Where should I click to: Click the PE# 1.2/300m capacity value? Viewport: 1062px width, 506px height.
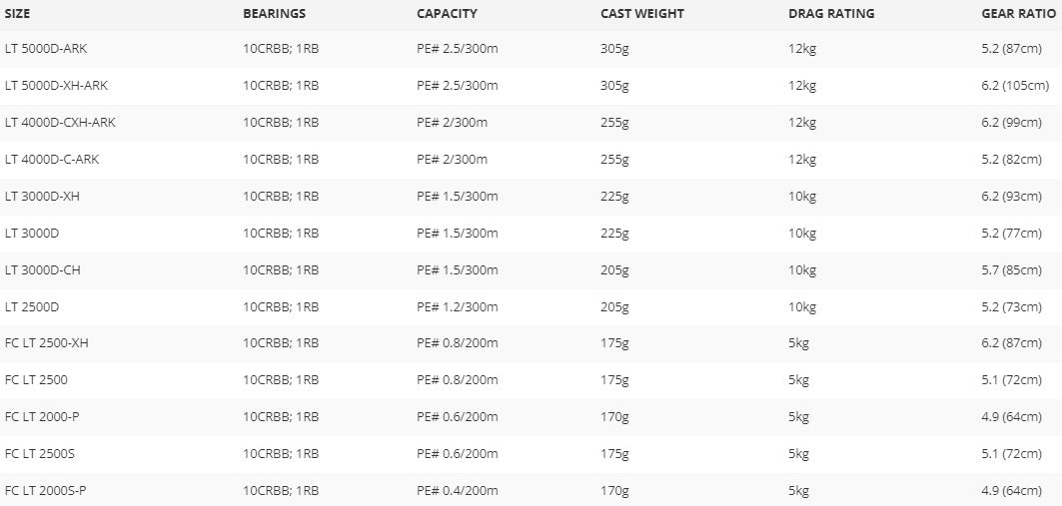(457, 306)
